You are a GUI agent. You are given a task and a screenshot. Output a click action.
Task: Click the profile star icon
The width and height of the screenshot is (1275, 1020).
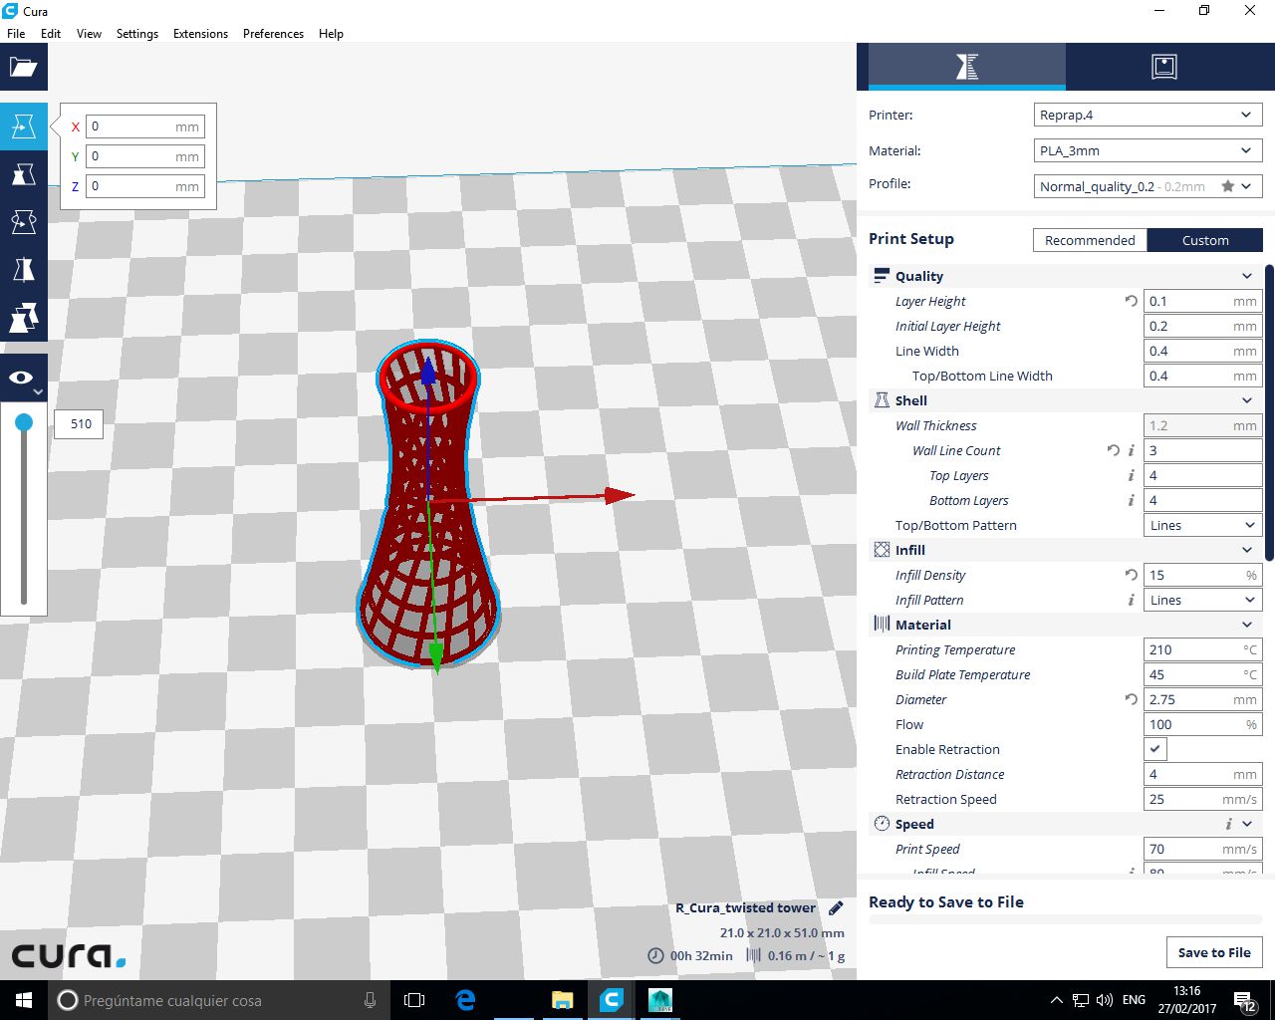[1227, 186]
